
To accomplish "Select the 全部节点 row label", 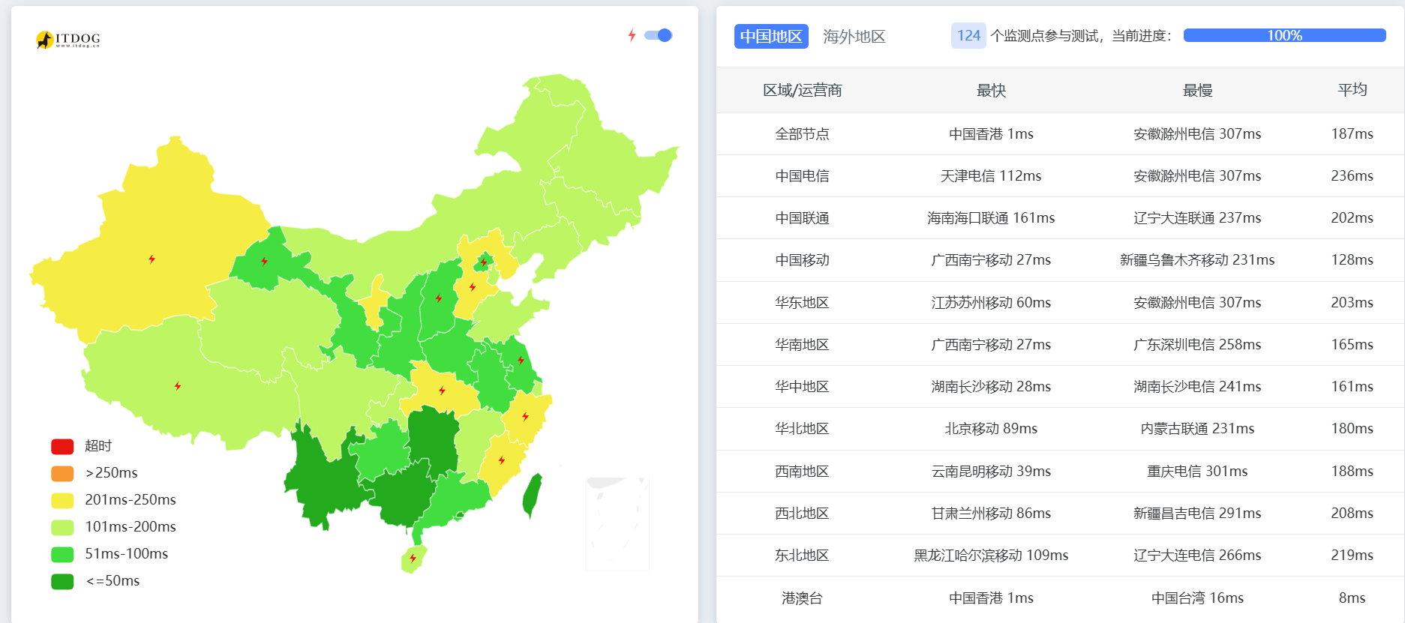I will click(x=802, y=133).
